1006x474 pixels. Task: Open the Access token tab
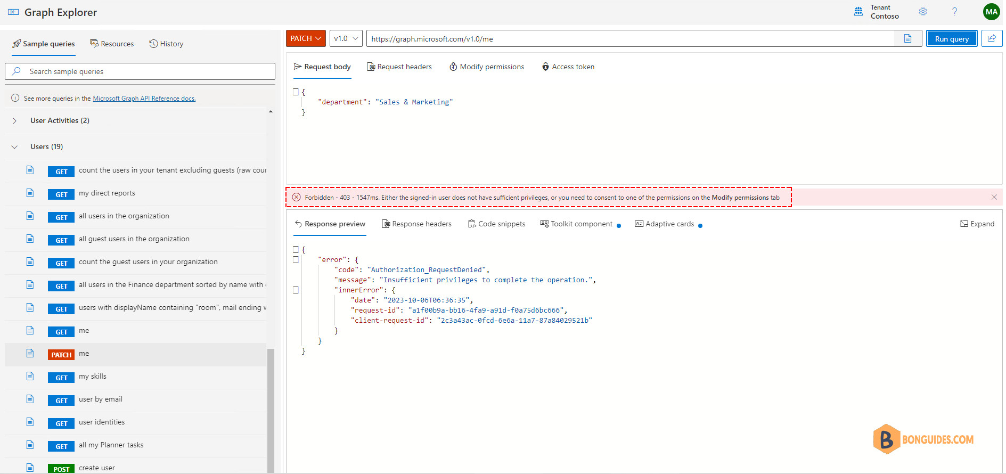(x=568, y=67)
